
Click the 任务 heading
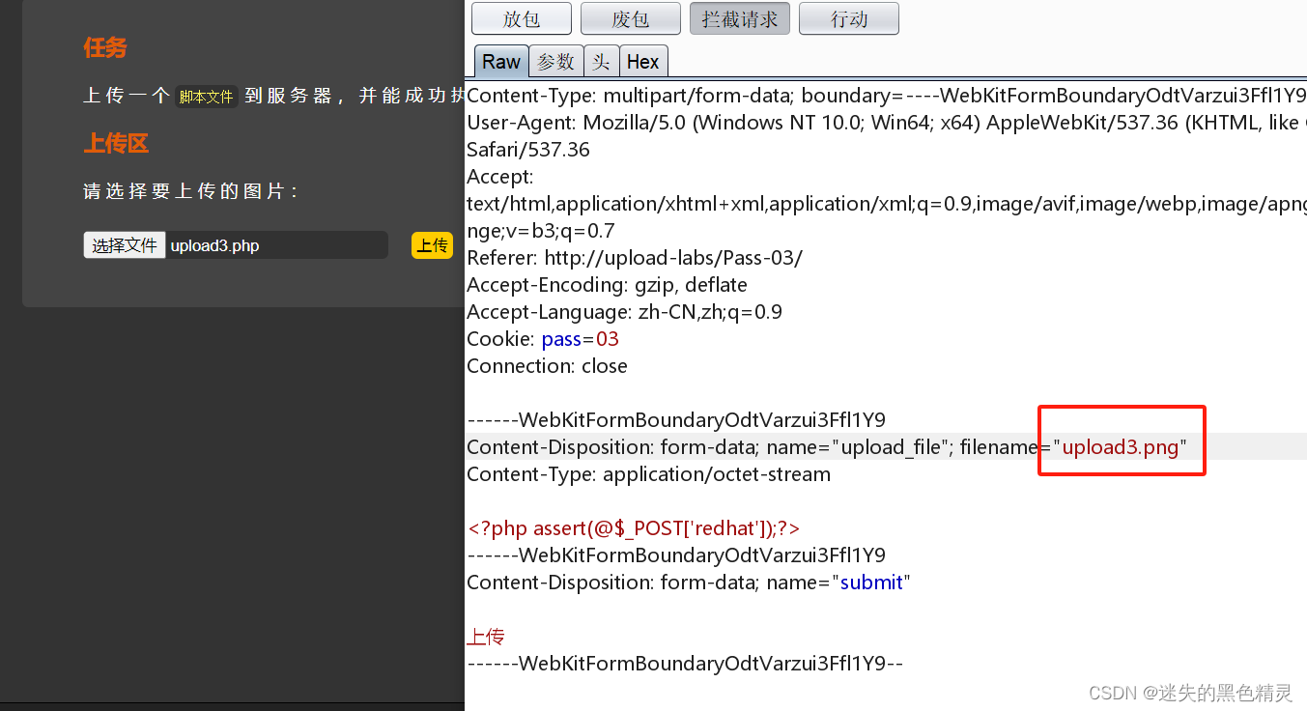pyautogui.click(x=104, y=47)
